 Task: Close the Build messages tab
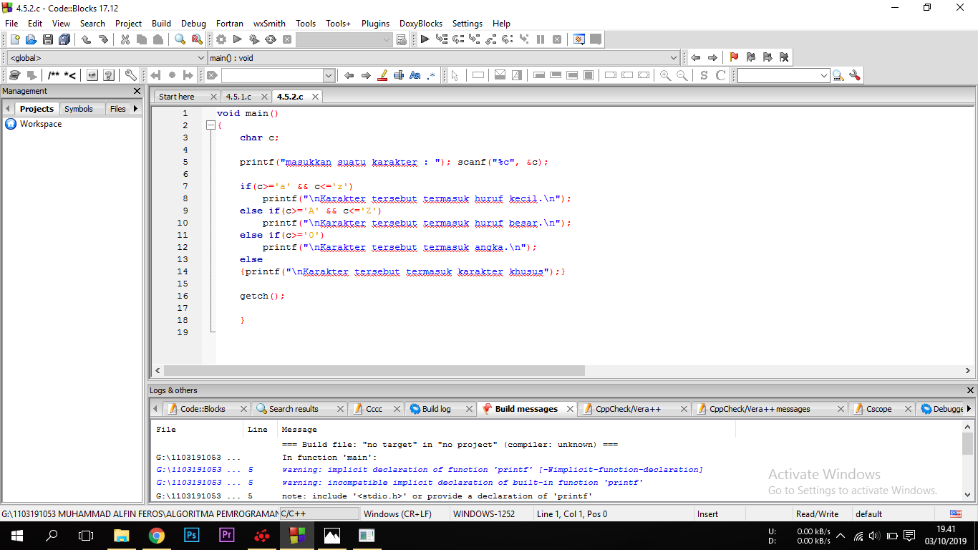point(571,409)
